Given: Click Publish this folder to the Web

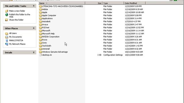Looking at the screenshot, I should click(x=20, y=16).
